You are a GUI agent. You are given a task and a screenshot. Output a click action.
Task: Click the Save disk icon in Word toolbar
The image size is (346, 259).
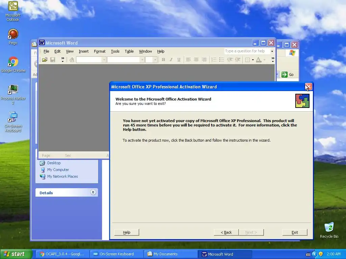pos(53,59)
